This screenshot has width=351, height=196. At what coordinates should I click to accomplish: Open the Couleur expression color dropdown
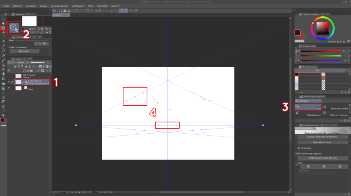tap(25, 51)
